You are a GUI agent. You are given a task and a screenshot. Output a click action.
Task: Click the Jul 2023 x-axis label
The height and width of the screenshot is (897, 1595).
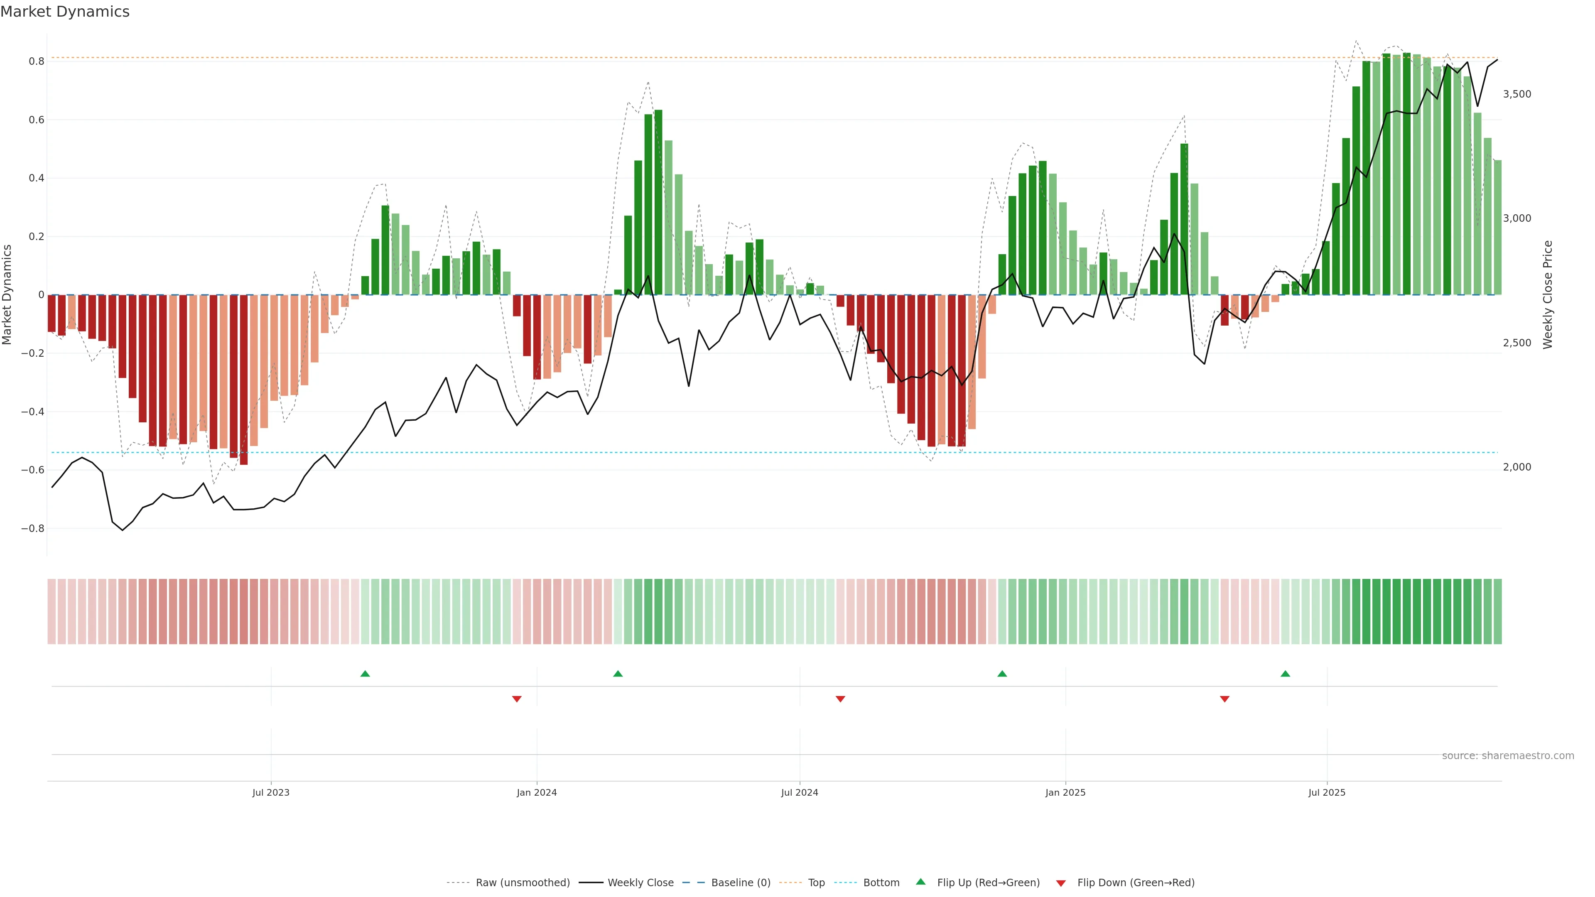tap(270, 792)
